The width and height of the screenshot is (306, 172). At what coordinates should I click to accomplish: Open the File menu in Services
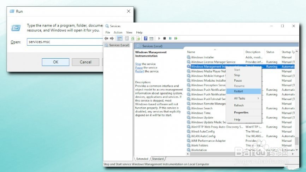pos(108,32)
